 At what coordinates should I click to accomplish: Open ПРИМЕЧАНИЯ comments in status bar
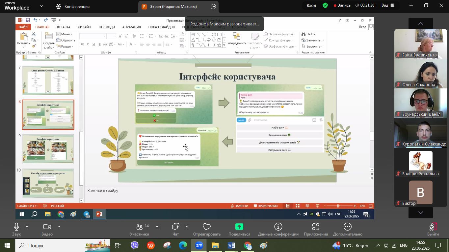266,206
